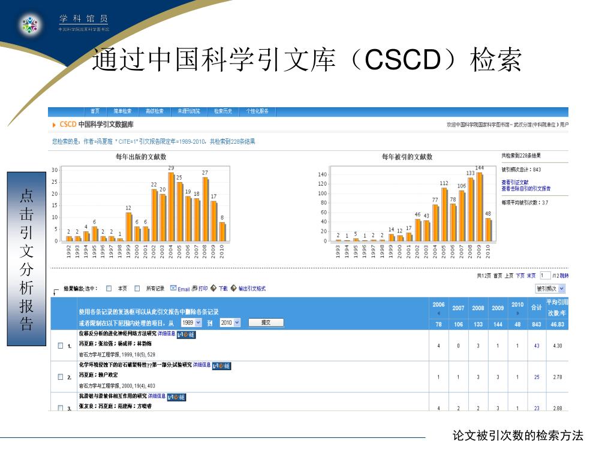Open the 被引频次 sort dropdown
This screenshot has width=614, height=460.
pos(550,289)
